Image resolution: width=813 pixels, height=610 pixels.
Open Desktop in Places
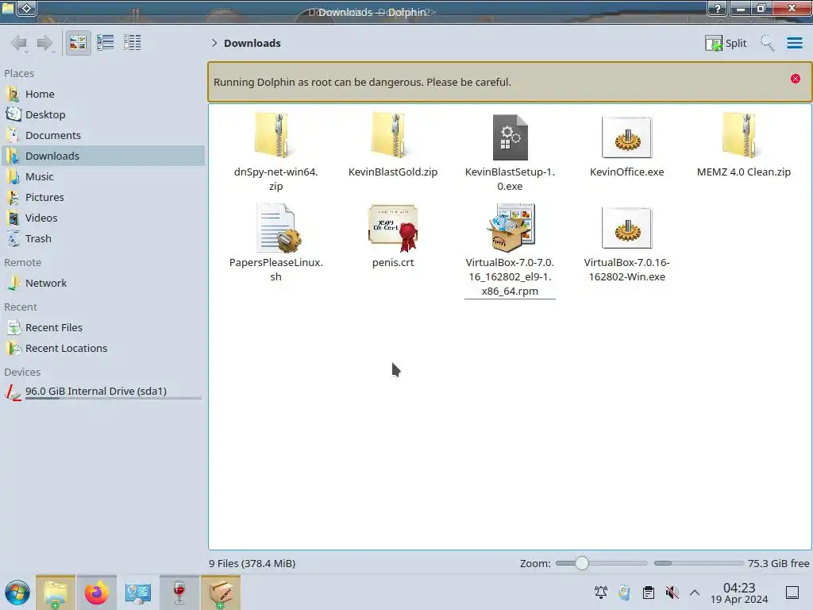102,114
